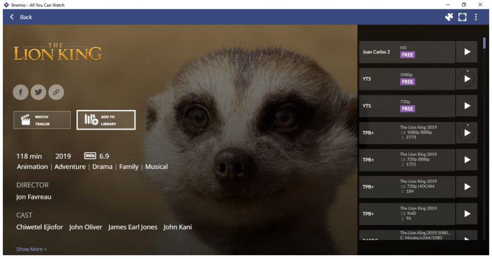The width and height of the screenshot is (492, 259).
Task: Play the YTS 720p stream
Action: click(467, 106)
